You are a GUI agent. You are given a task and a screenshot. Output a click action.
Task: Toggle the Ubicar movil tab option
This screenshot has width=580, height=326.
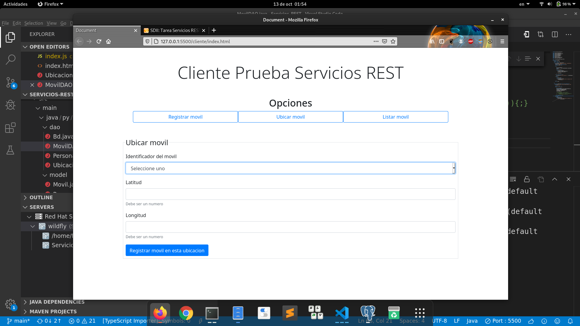pyautogui.click(x=290, y=117)
